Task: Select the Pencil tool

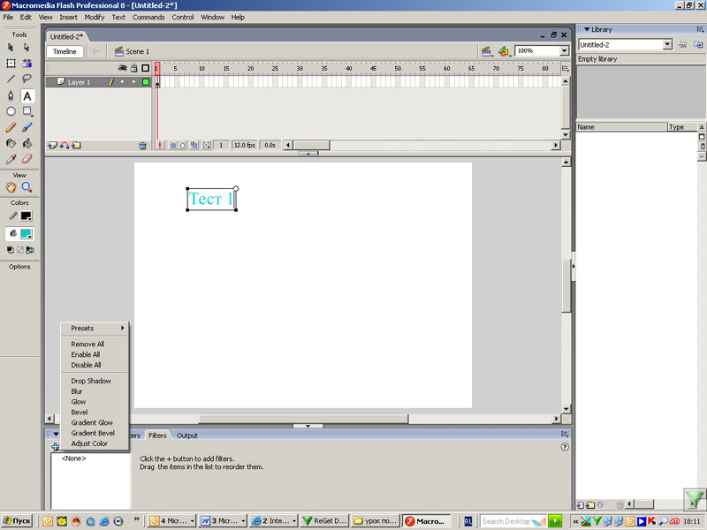Action: tap(11, 127)
